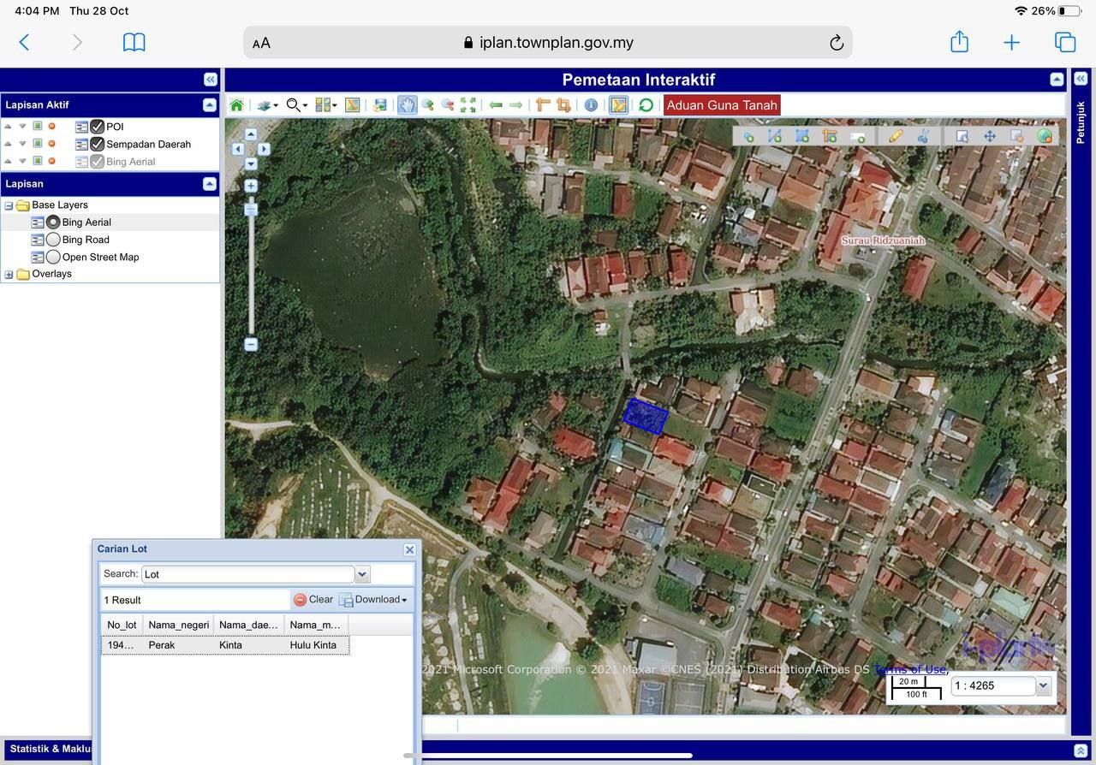The width and height of the screenshot is (1096, 765).
Task: Clear the lot search results
Action: click(x=313, y=600)
